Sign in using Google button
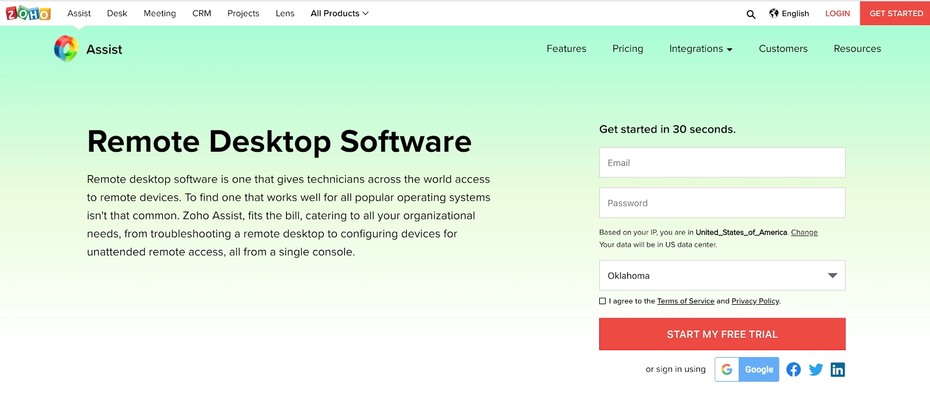The height and width of the screenshot is (406, 930). [x=747, y=369]
